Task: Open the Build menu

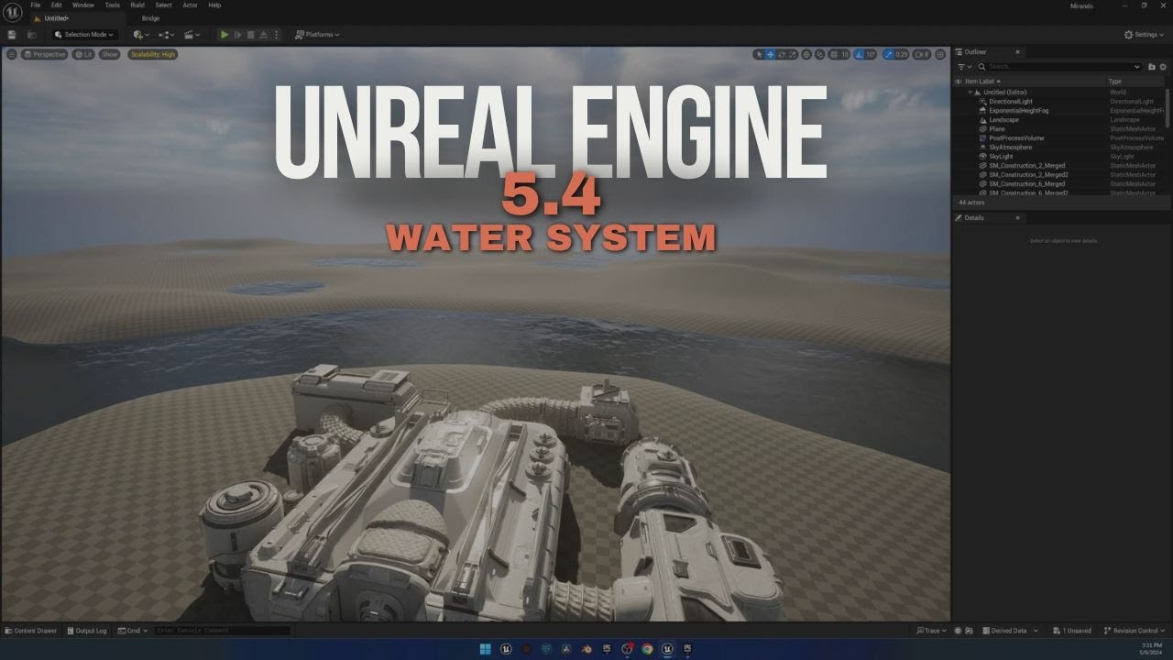Action: 137,5
